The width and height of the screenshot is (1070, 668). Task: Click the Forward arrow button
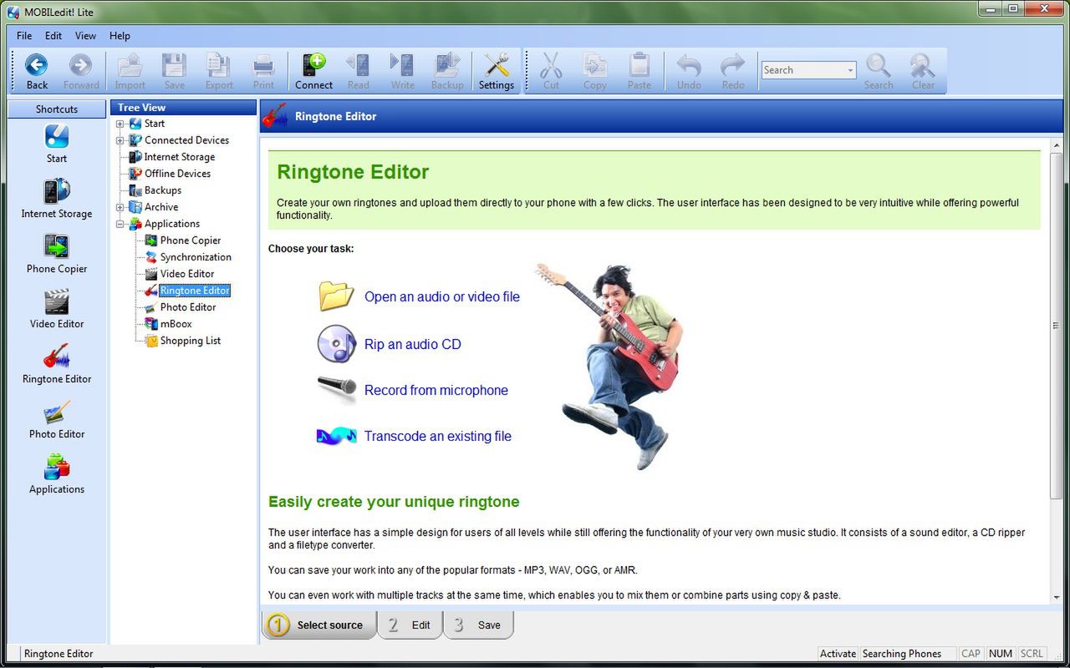tap(81, 71)
